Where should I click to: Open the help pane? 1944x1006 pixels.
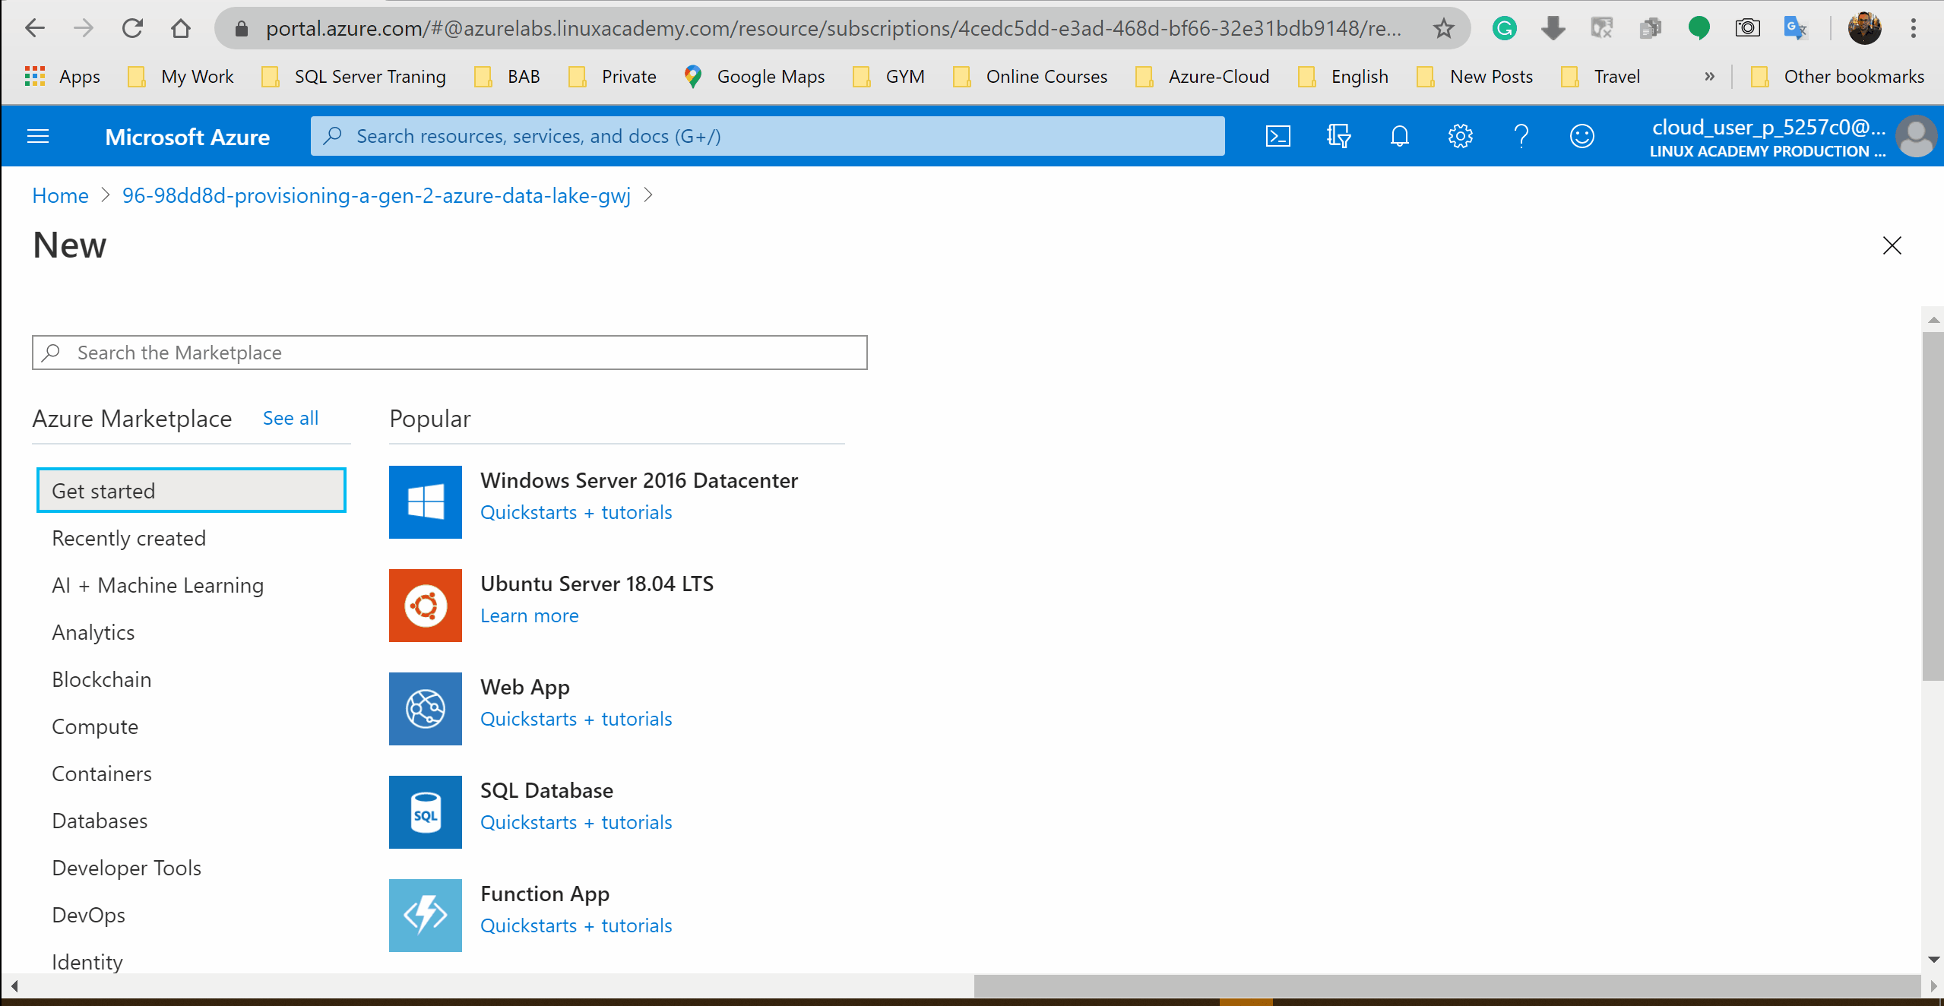[1520, 136]
